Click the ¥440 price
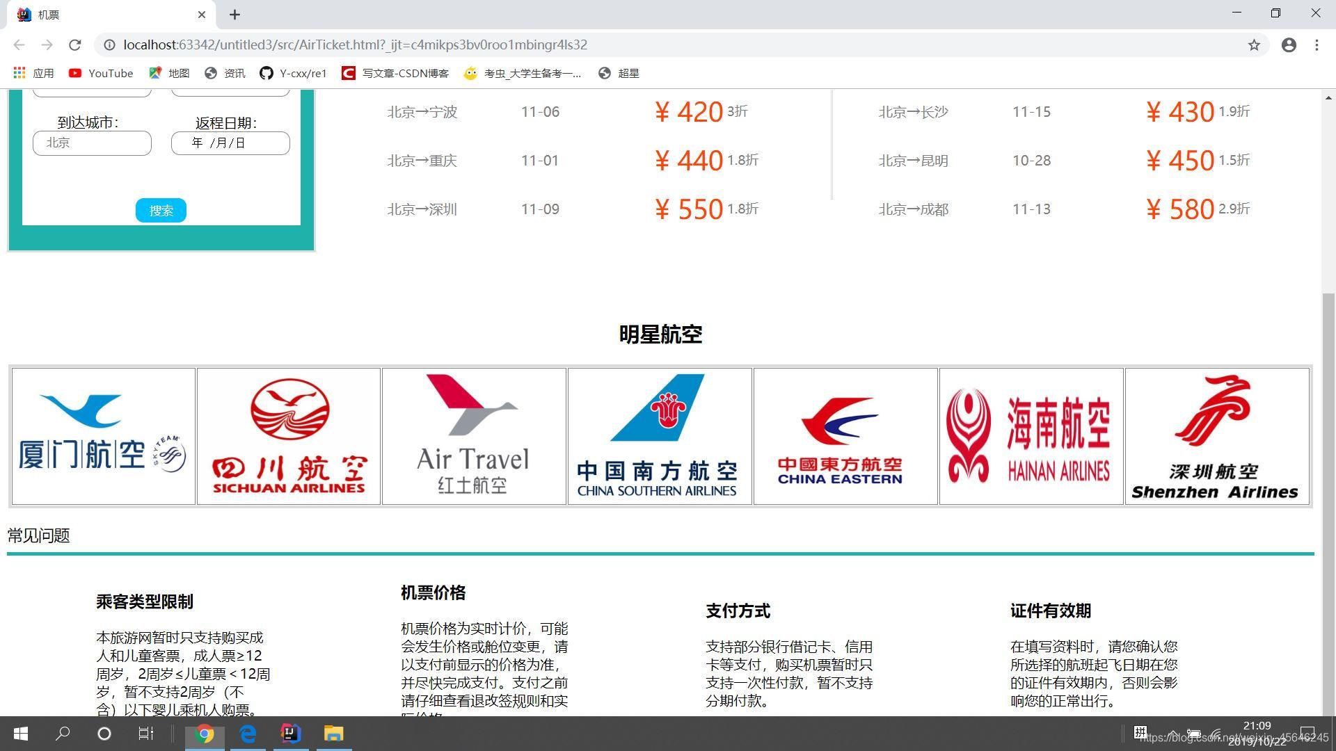The height and width of the screenshot is (751, 1336). click(688, 161)
